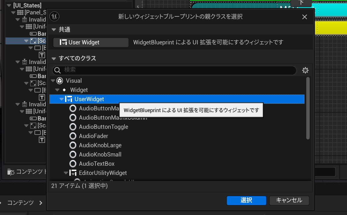Click the AudioKnobLarge class icon
This screenshot has width=347, height=215.
pos(73,145)
